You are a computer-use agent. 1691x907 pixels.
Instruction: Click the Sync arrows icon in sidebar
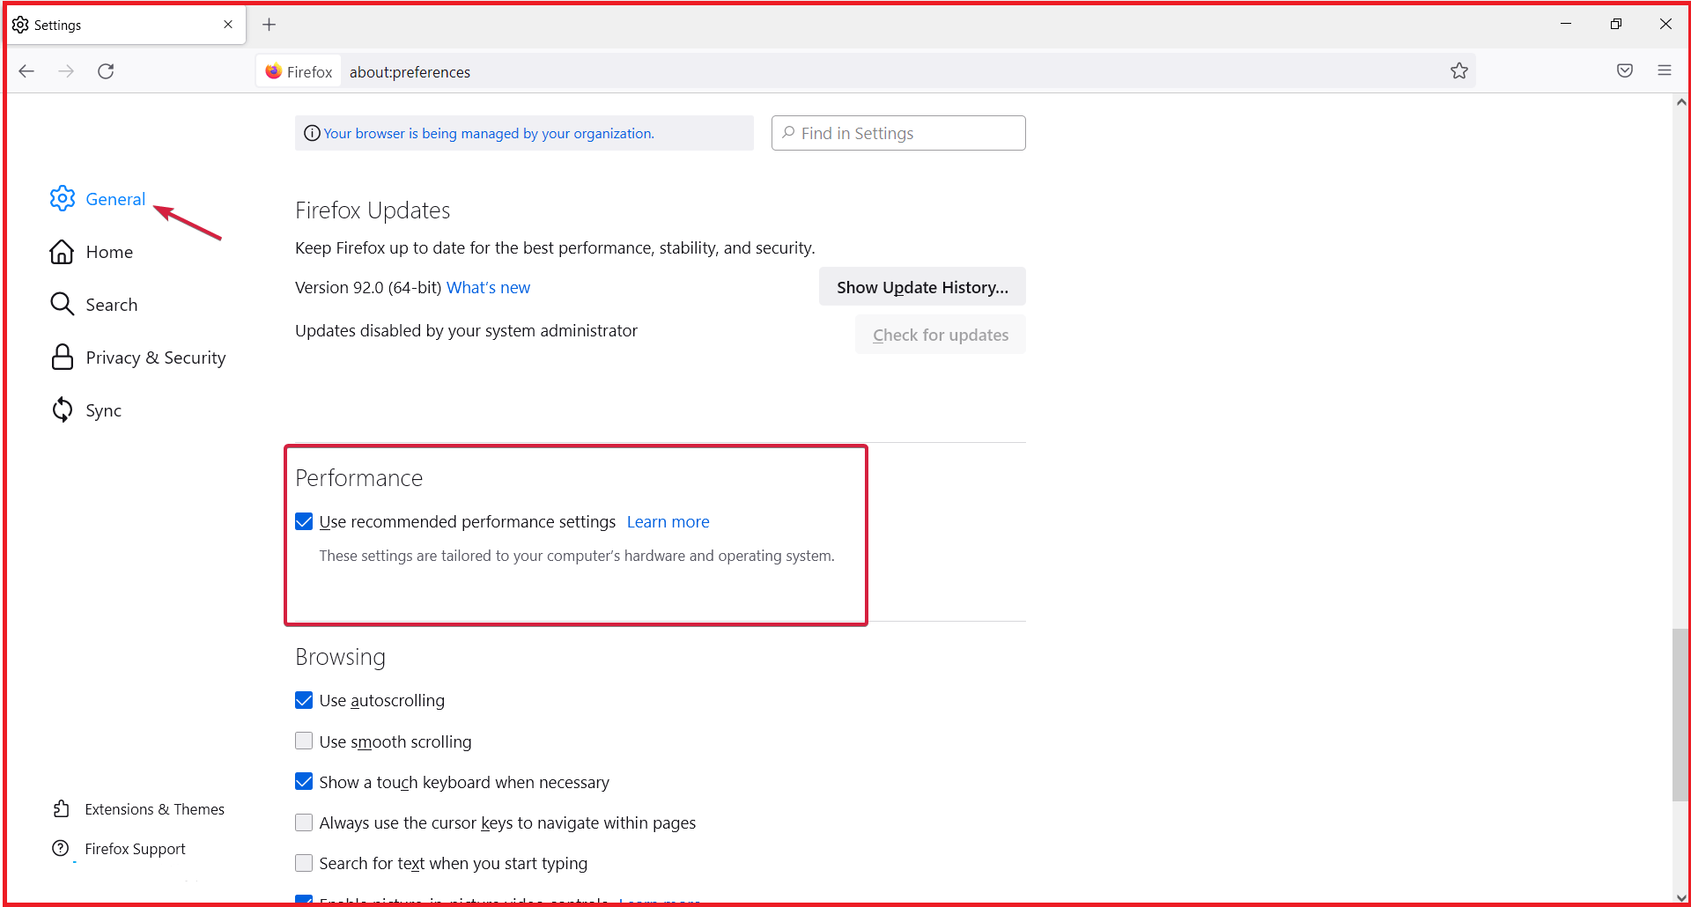[x=62, y=409]
